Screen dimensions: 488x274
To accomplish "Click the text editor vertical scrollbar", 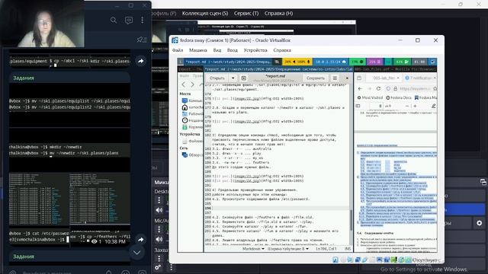I will 351,220.
